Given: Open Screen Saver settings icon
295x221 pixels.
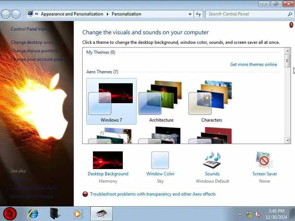Looking at the screenshot, I should [x=264, y=160].
